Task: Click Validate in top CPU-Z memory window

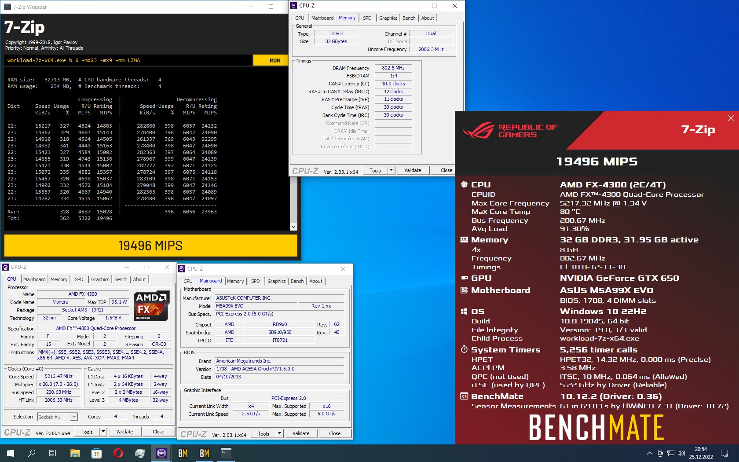Action: [x=413, y=170]
